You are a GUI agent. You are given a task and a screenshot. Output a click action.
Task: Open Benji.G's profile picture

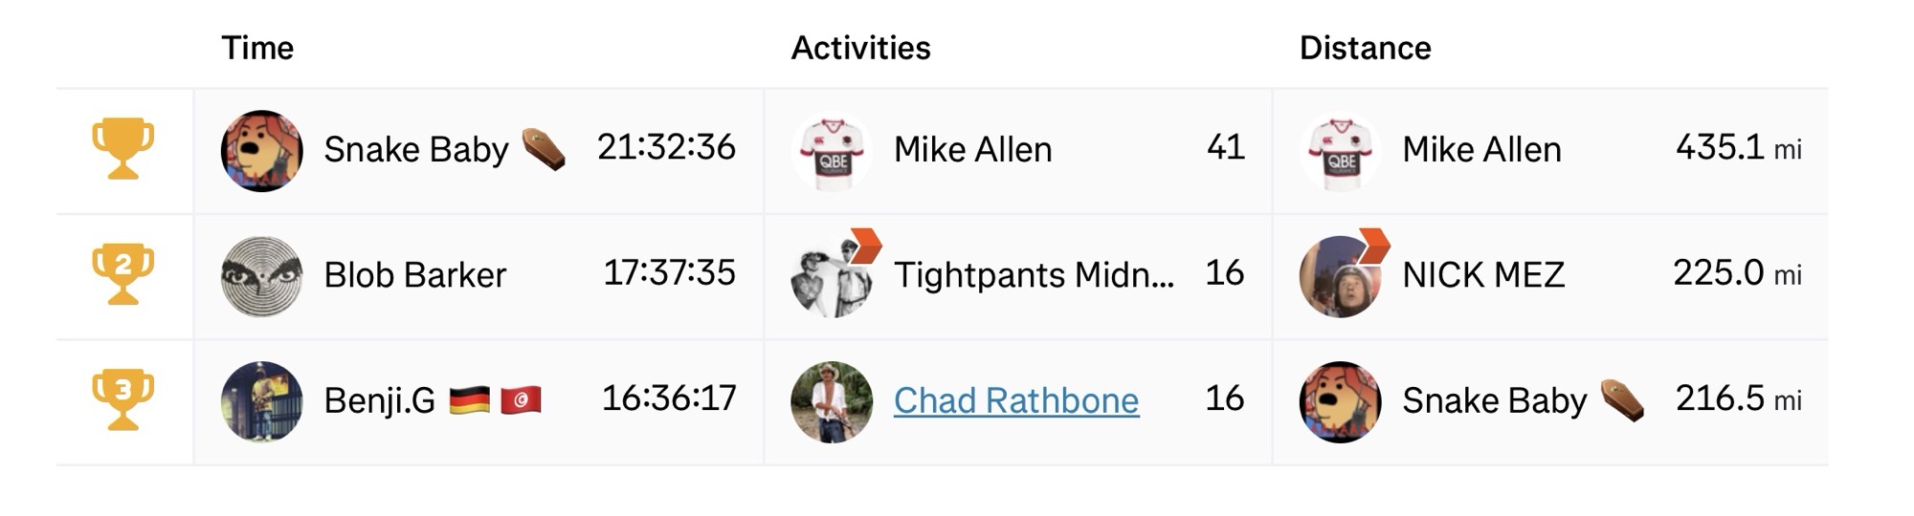click(261, 401)
